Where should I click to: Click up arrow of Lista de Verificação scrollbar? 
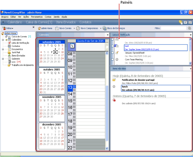[x=190, y=39]
